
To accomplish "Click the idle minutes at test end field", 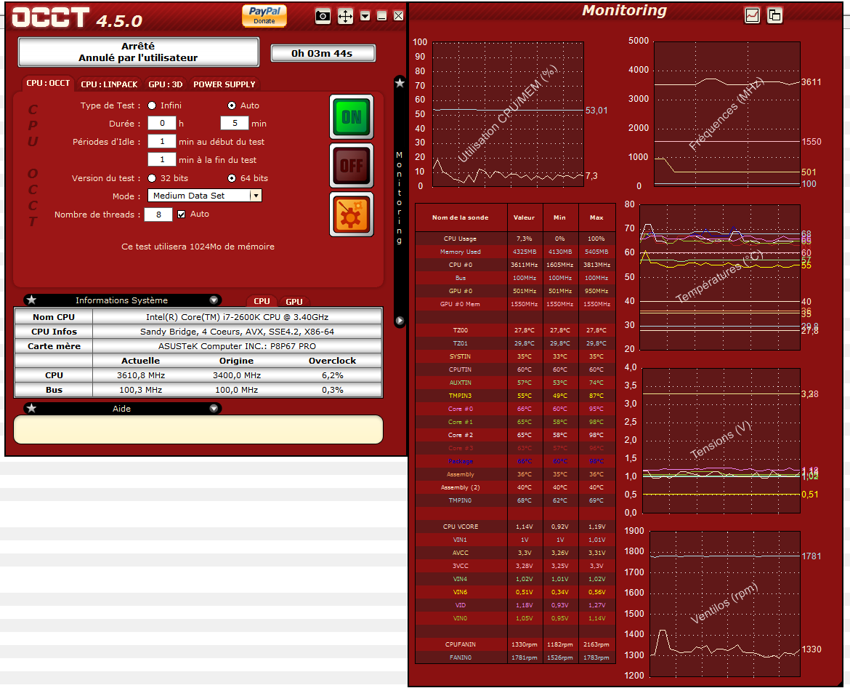I will pyautogui.click(x=162, y=159).
